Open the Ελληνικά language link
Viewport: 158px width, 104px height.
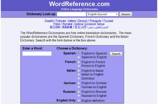[x=90, y=24]
